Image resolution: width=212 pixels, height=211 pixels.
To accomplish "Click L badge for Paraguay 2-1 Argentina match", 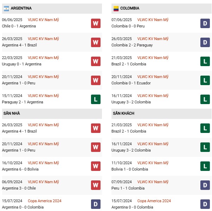I will [x=96, y=100].
